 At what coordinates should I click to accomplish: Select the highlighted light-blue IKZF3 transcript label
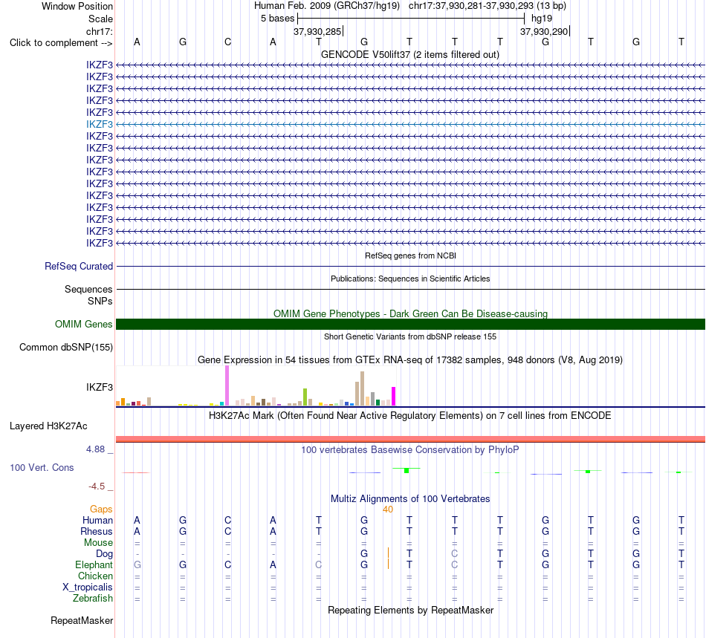[100, 124]
